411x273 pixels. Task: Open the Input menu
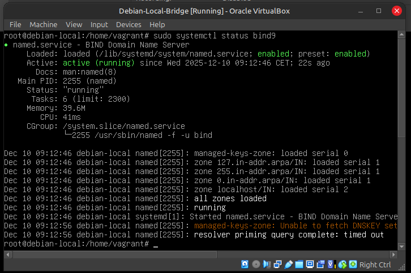(99, 24)
